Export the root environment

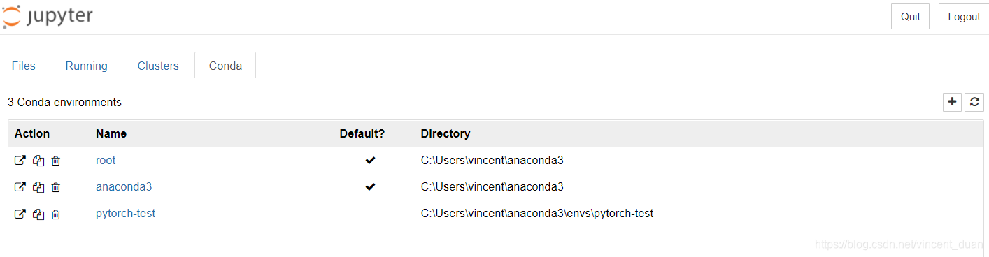[20, 161]
